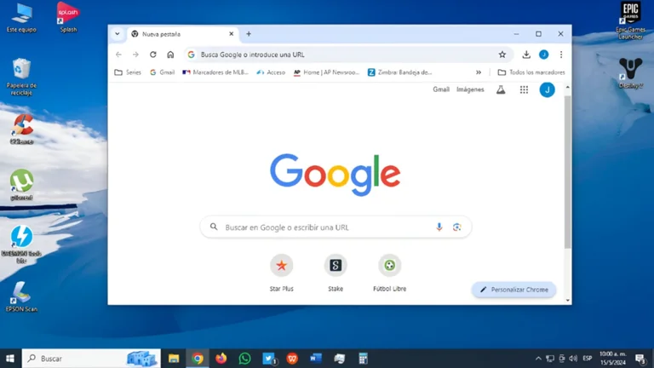This screenshot has width=654, height=368.
Task: Click the taskbar Buscar search box
Action: click(91, 359)
